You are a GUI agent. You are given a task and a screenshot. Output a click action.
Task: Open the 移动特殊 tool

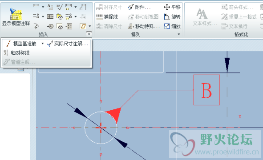point(144,26)
